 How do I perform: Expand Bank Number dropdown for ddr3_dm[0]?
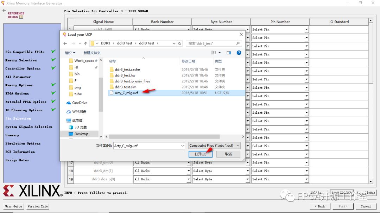pyautogui.click(x=189, y=163)
